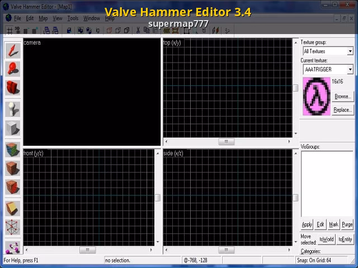Select the Entity tool
Image resolution: width=358 pixels, height=268 pixels.
[x=13, y=109]
